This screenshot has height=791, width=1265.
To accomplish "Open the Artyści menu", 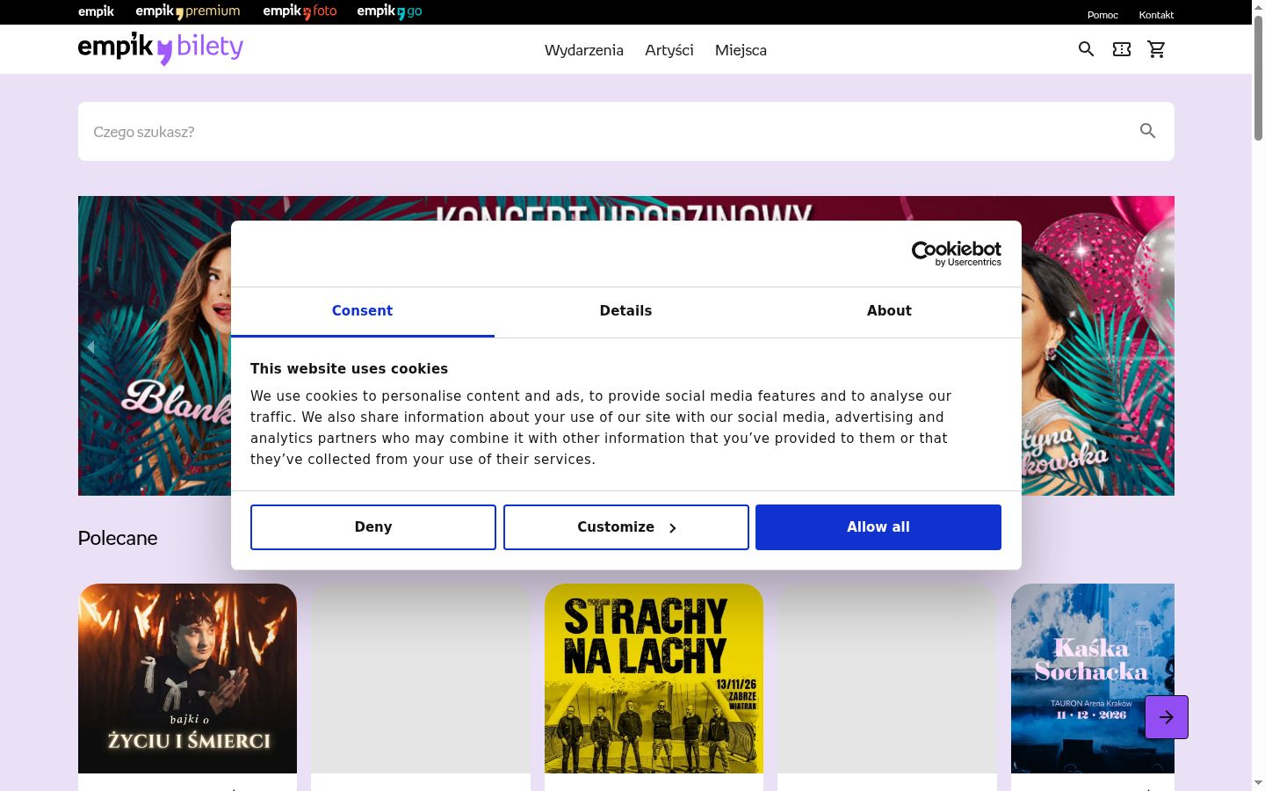I will pos(669,50).
